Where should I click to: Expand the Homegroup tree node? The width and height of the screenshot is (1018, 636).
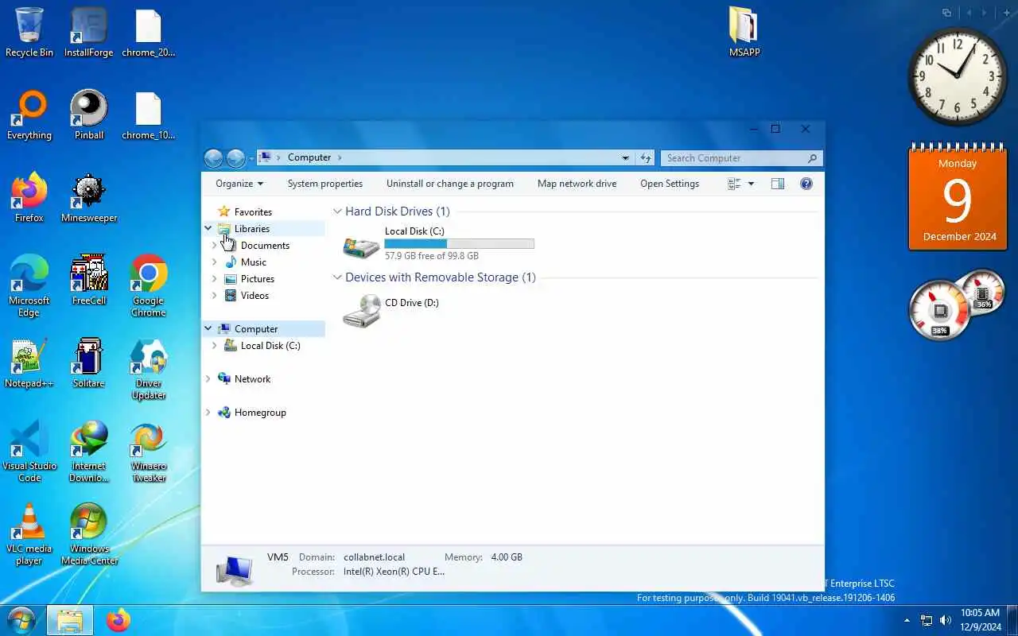tap(208, 413)
